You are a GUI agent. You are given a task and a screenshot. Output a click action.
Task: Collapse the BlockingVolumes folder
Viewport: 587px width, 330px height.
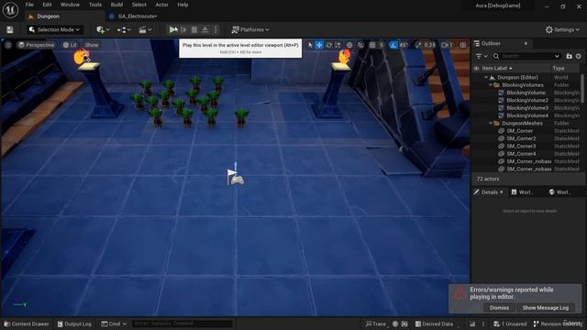491,85
